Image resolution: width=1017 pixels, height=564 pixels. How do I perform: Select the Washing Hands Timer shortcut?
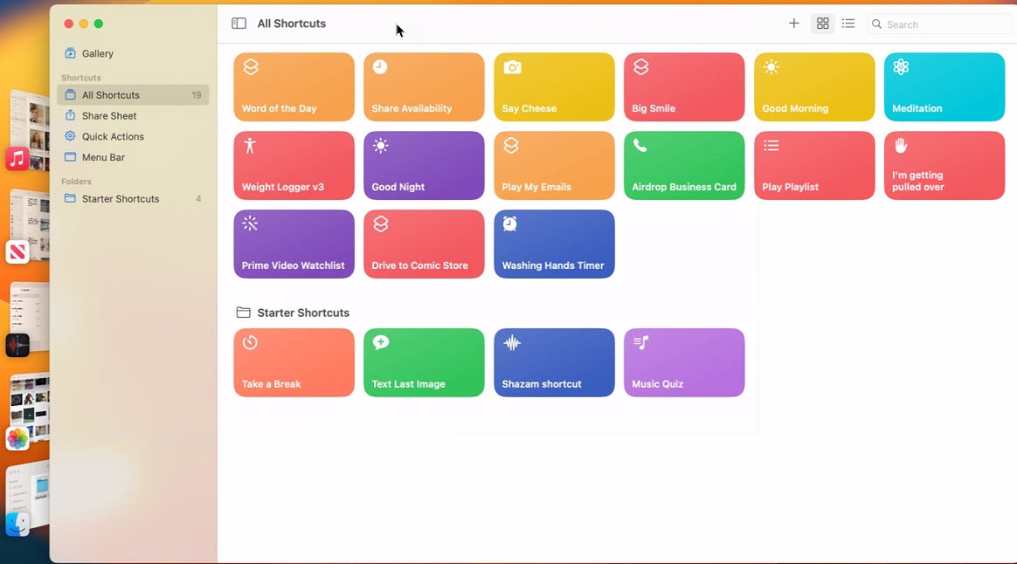coord(553,244)
